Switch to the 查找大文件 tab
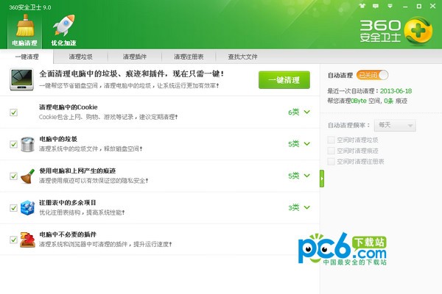The width and height of the screenshot is (442, 294). pyautogui.click(x=242, y=57)
